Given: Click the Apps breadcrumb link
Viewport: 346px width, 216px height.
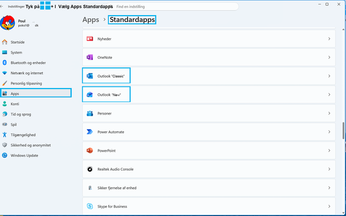Looking at the screenshot, I should (x=91, y=19).
